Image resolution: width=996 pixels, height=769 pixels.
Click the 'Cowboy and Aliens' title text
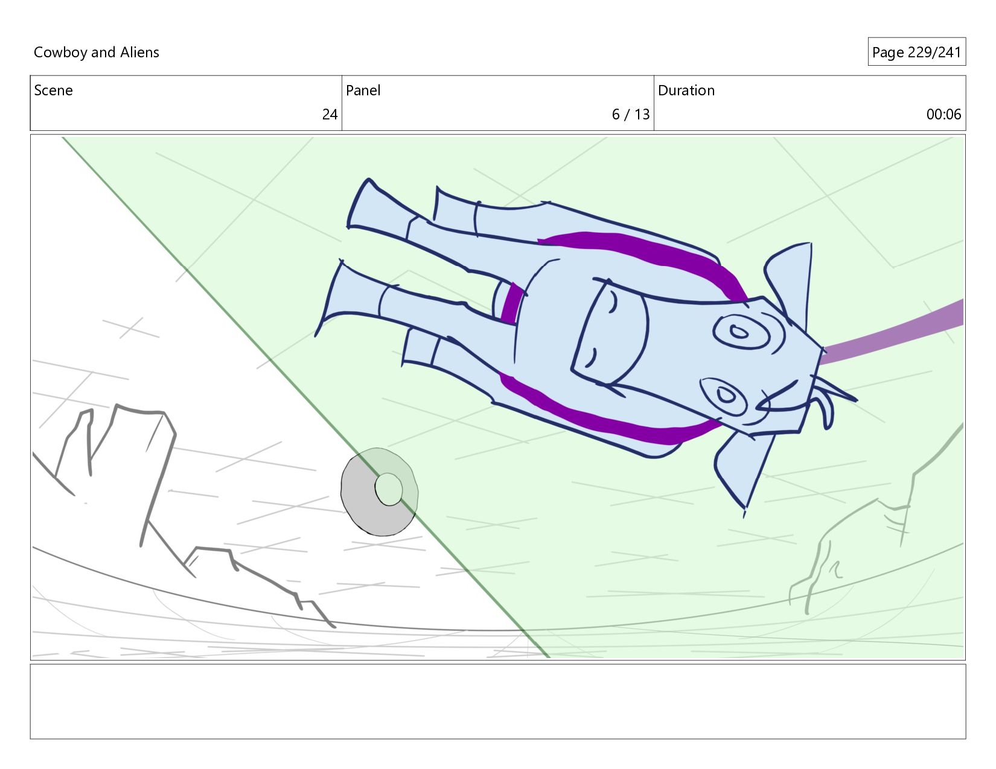point(97,52)
